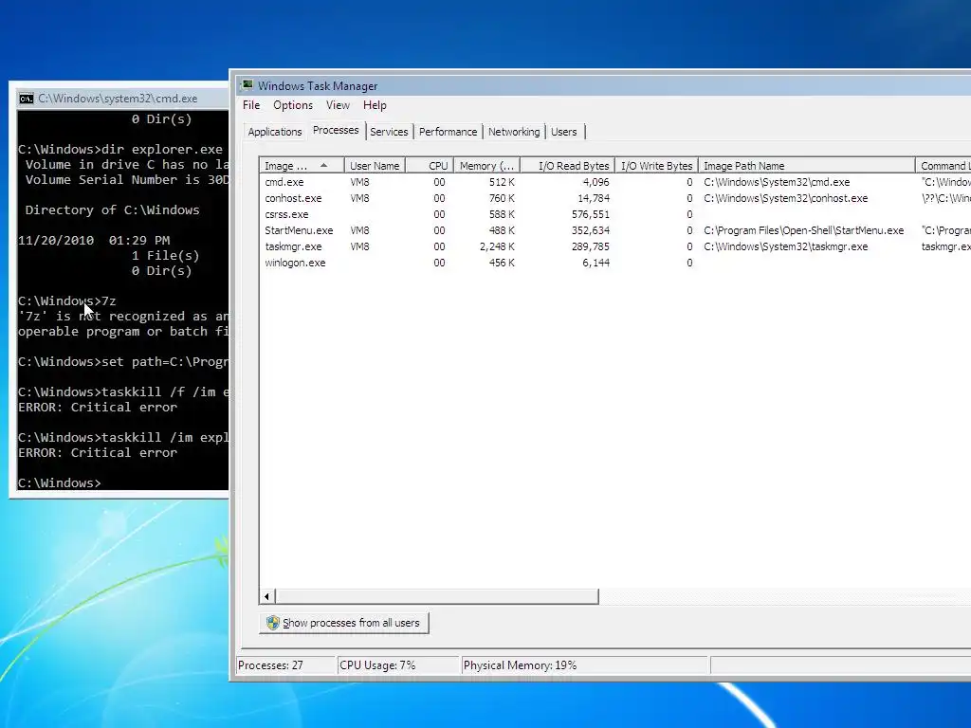The image size is (971, 728).
Task: Switch to the Applications tab
Action: click(x=274, y=132)
